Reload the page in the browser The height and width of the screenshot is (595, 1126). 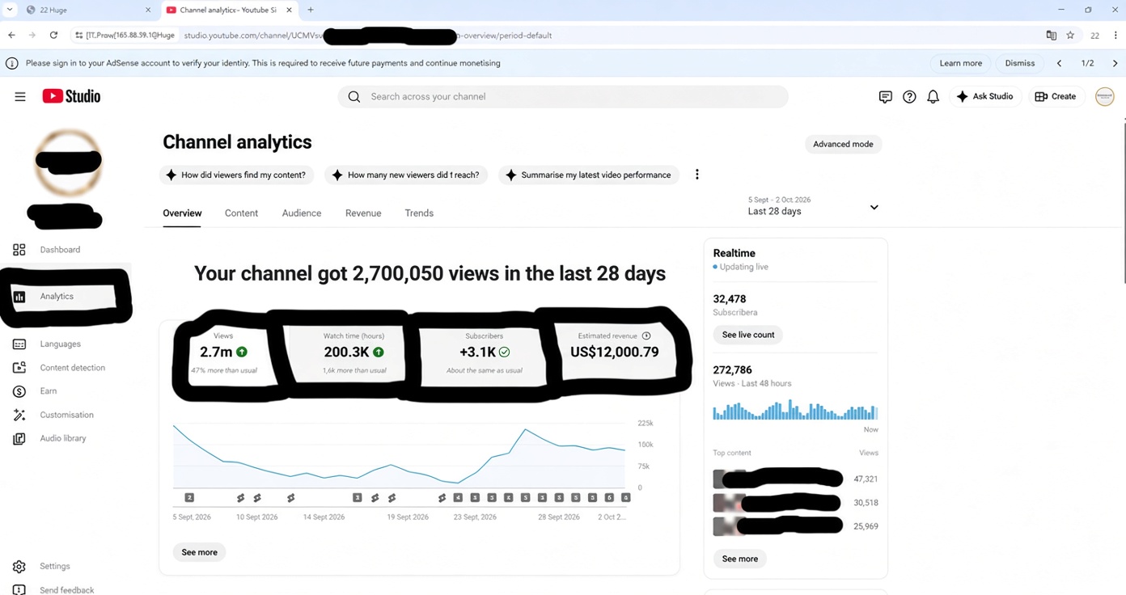tap(53, 35)
